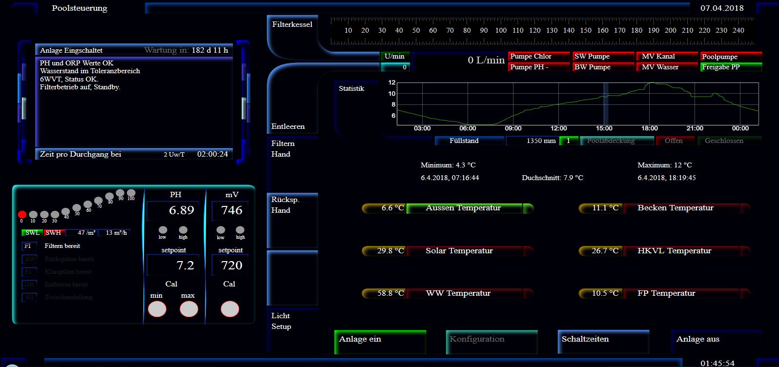Click the mV setpoint field showing 720
Image resolution: width=779 pixels, height=367 pixels.
[230, 265]
